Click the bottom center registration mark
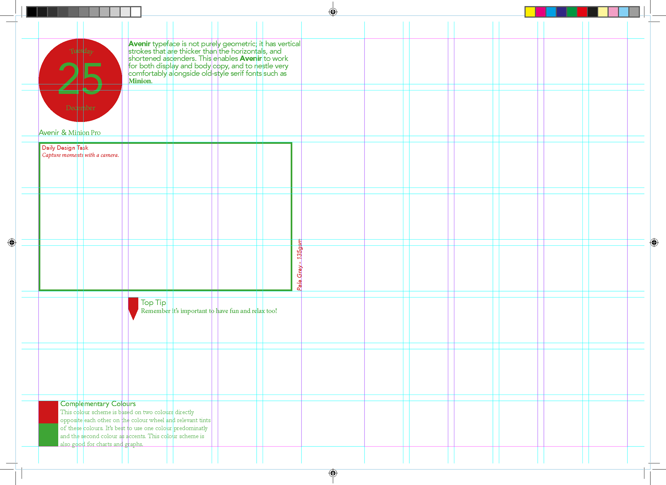The width and height of the screenshot is (666, 485). (333, 473)
